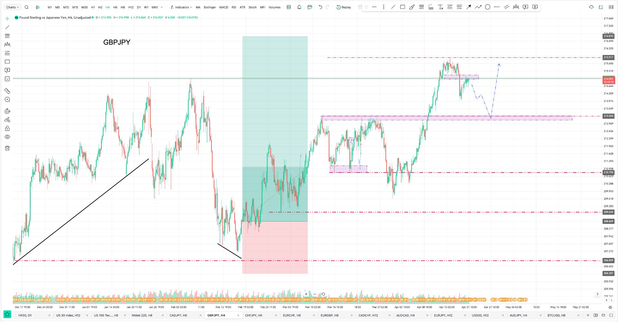Click the 213.303 price level label
The width and height of the screenshot is (618, 322).
[608, 116]
